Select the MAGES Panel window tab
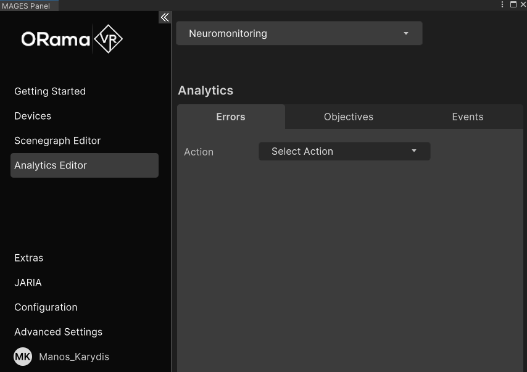The image size is (527, 372). point(26,6)
